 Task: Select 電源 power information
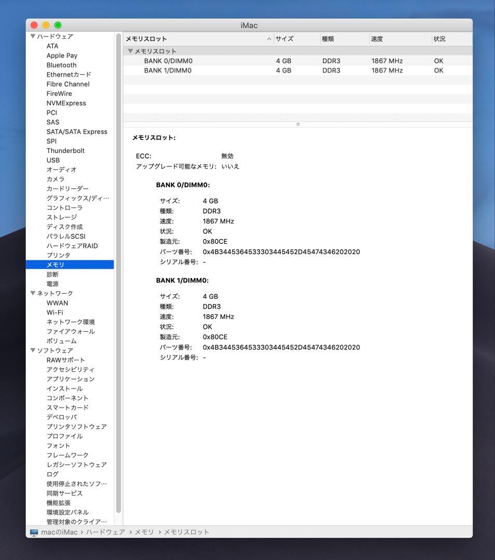52,284
